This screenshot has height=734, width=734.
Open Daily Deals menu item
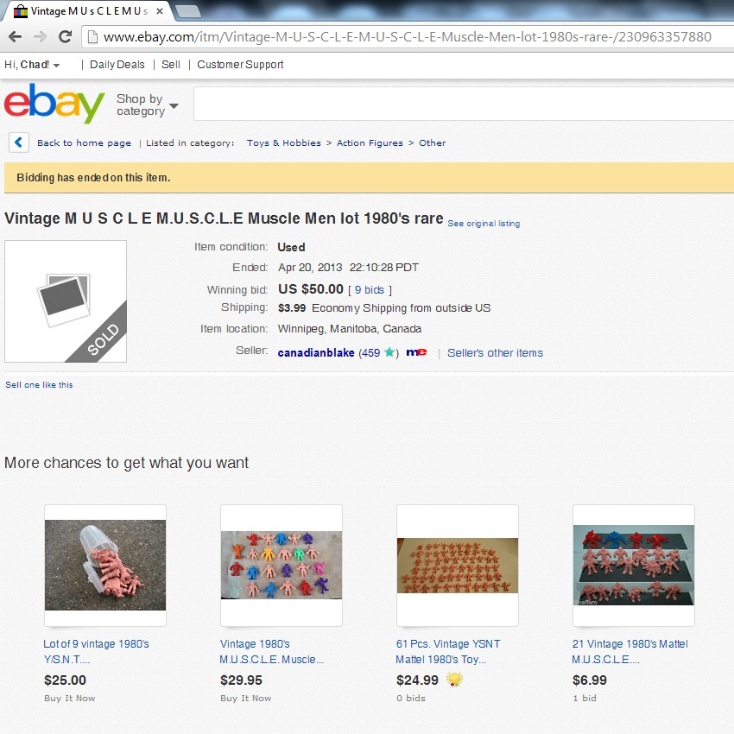(117, 65)
